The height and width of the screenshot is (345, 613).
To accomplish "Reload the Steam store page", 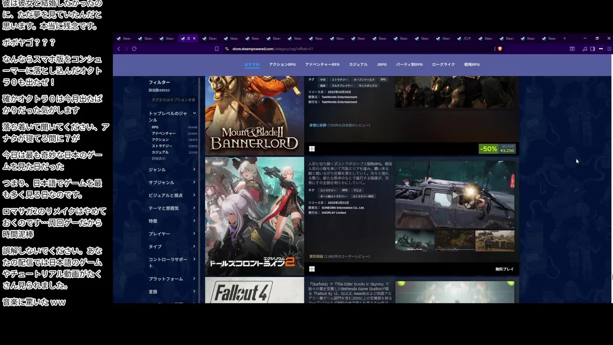I will tap(134, 49).
